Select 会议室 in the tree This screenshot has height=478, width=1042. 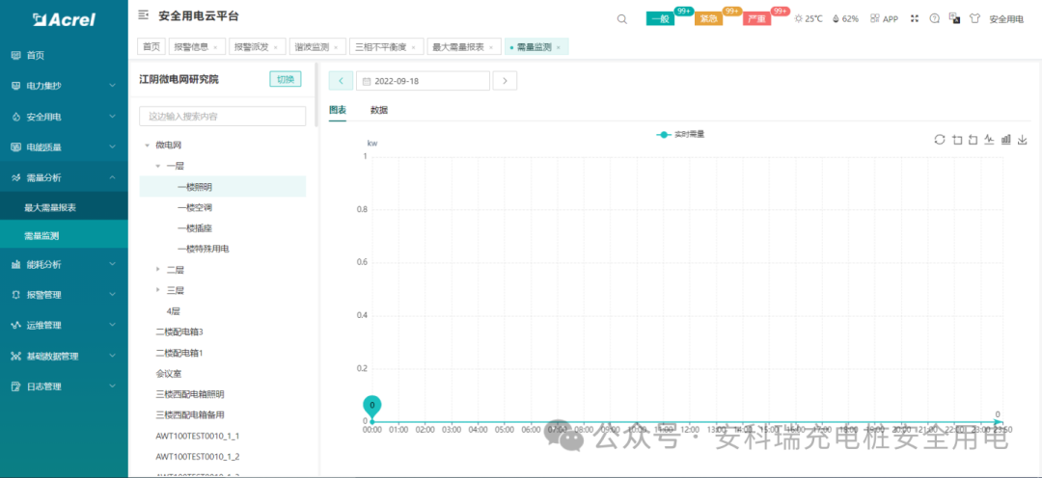168,373
